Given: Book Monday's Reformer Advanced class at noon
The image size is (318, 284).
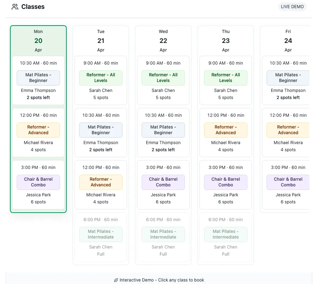Looking at the screenshot, I should [38, 132].
